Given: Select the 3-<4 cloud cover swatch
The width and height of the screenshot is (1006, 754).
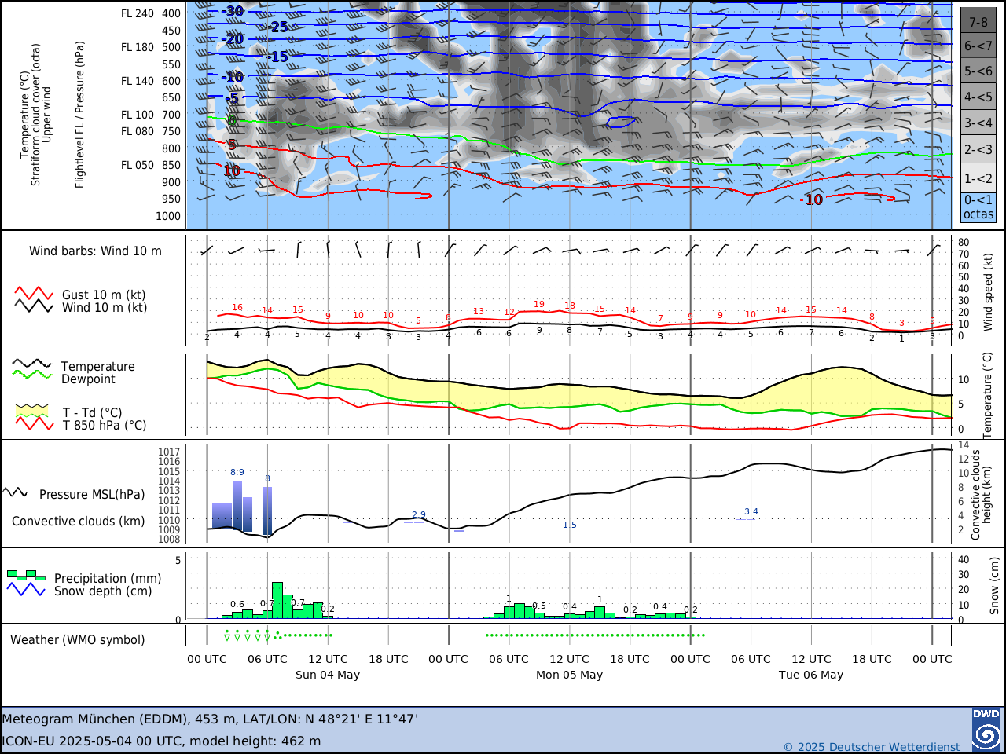Looking at the screenshot, I should point(978,123).
